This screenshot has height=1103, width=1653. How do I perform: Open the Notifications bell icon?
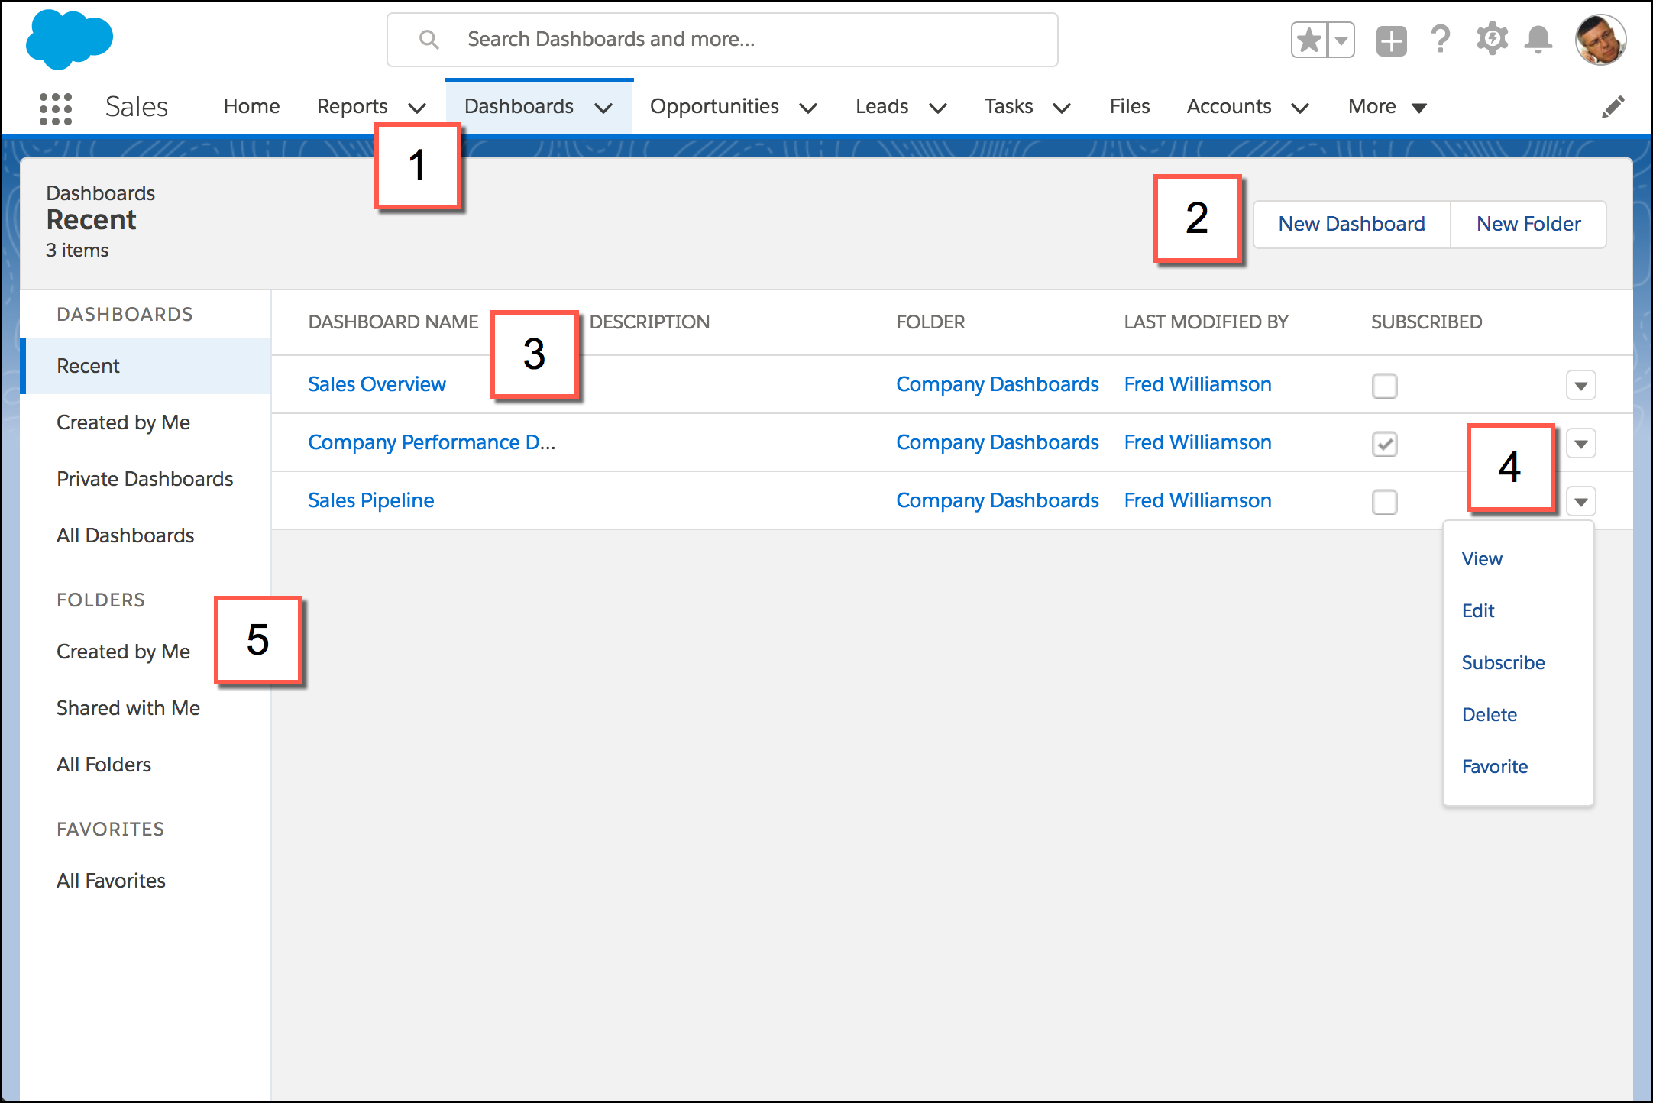[x=1538, y=39]
